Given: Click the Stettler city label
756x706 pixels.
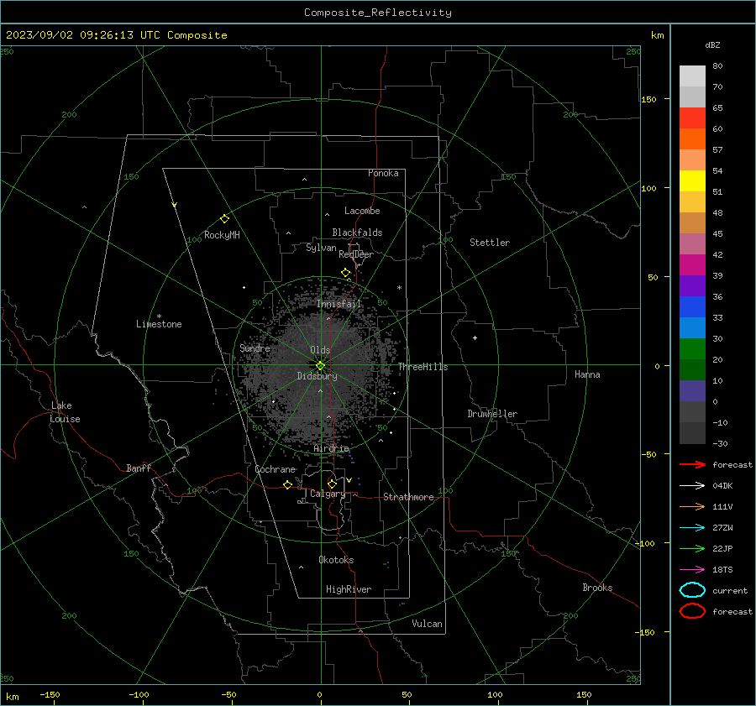Looking at the screenshot, I should pyautogui.click(x=490, y=243).
